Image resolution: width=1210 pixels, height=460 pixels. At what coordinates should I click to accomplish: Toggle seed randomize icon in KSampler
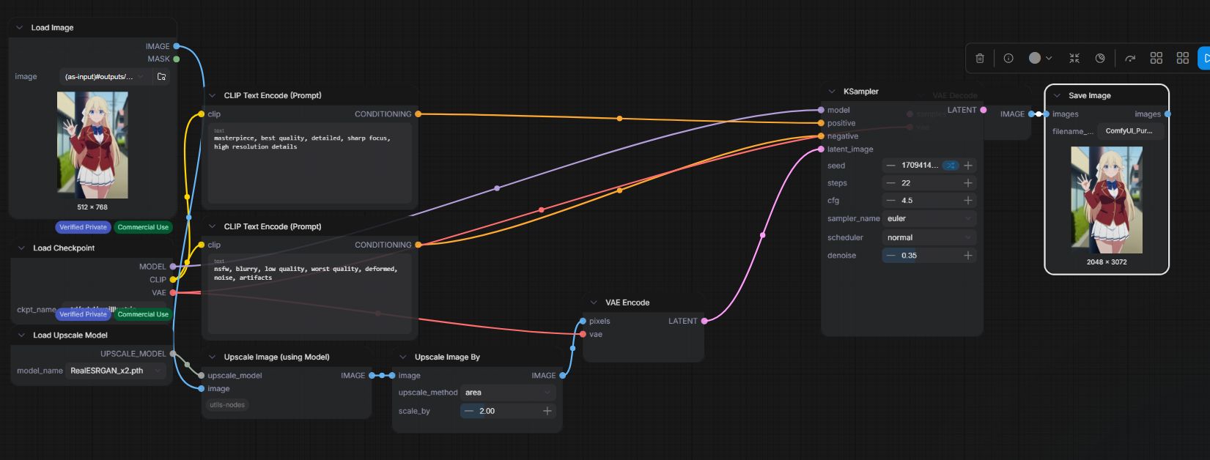coord(951,166)
